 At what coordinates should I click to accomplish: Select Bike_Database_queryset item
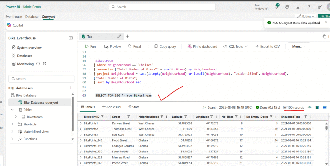tap(40, 103)
